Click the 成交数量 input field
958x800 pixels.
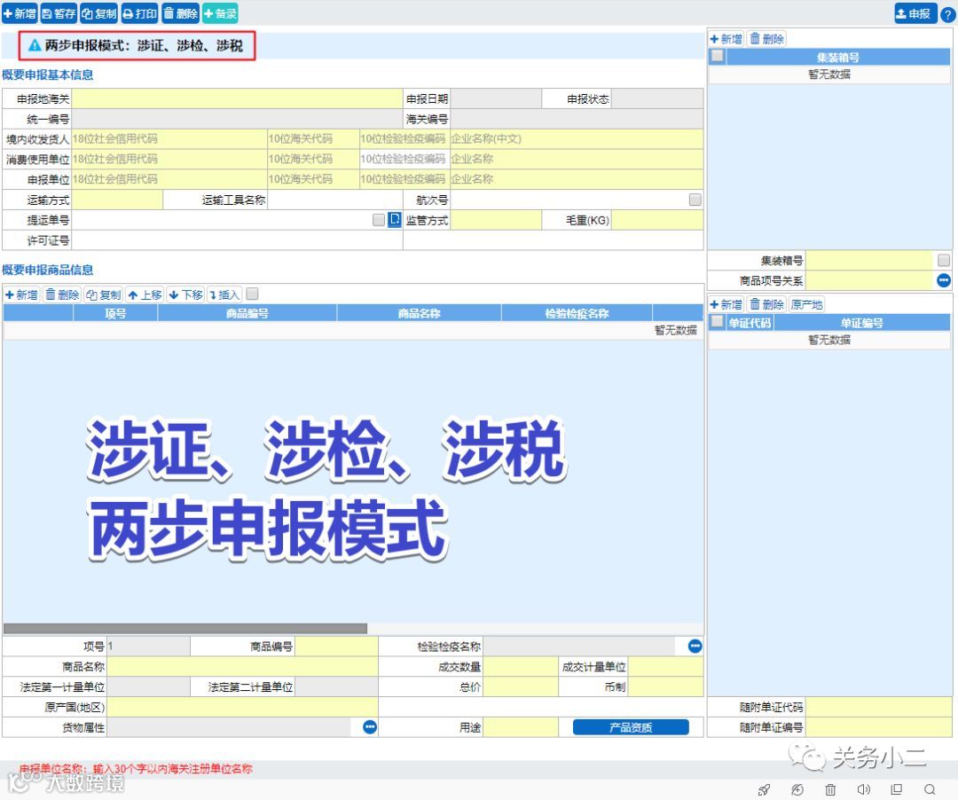pyautogui.click(x=520, y=667)
